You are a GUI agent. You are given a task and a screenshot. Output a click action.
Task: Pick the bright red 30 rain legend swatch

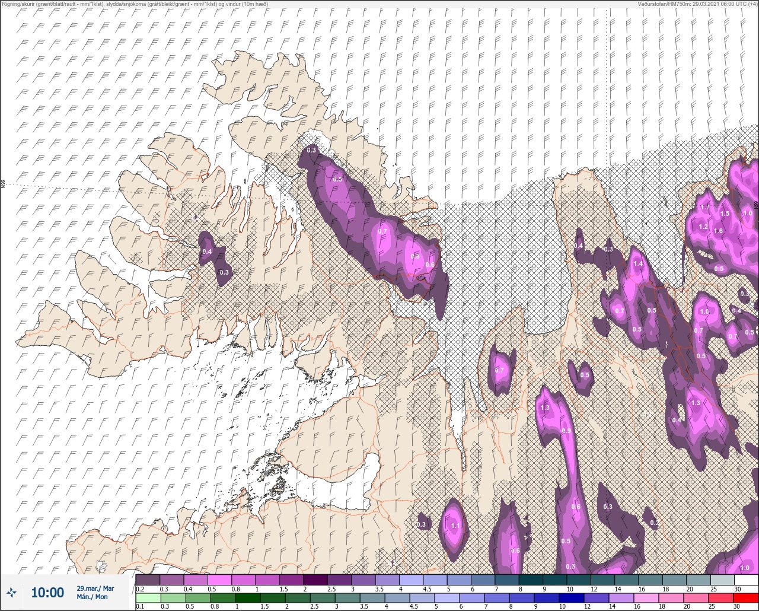tap(746, 598)
